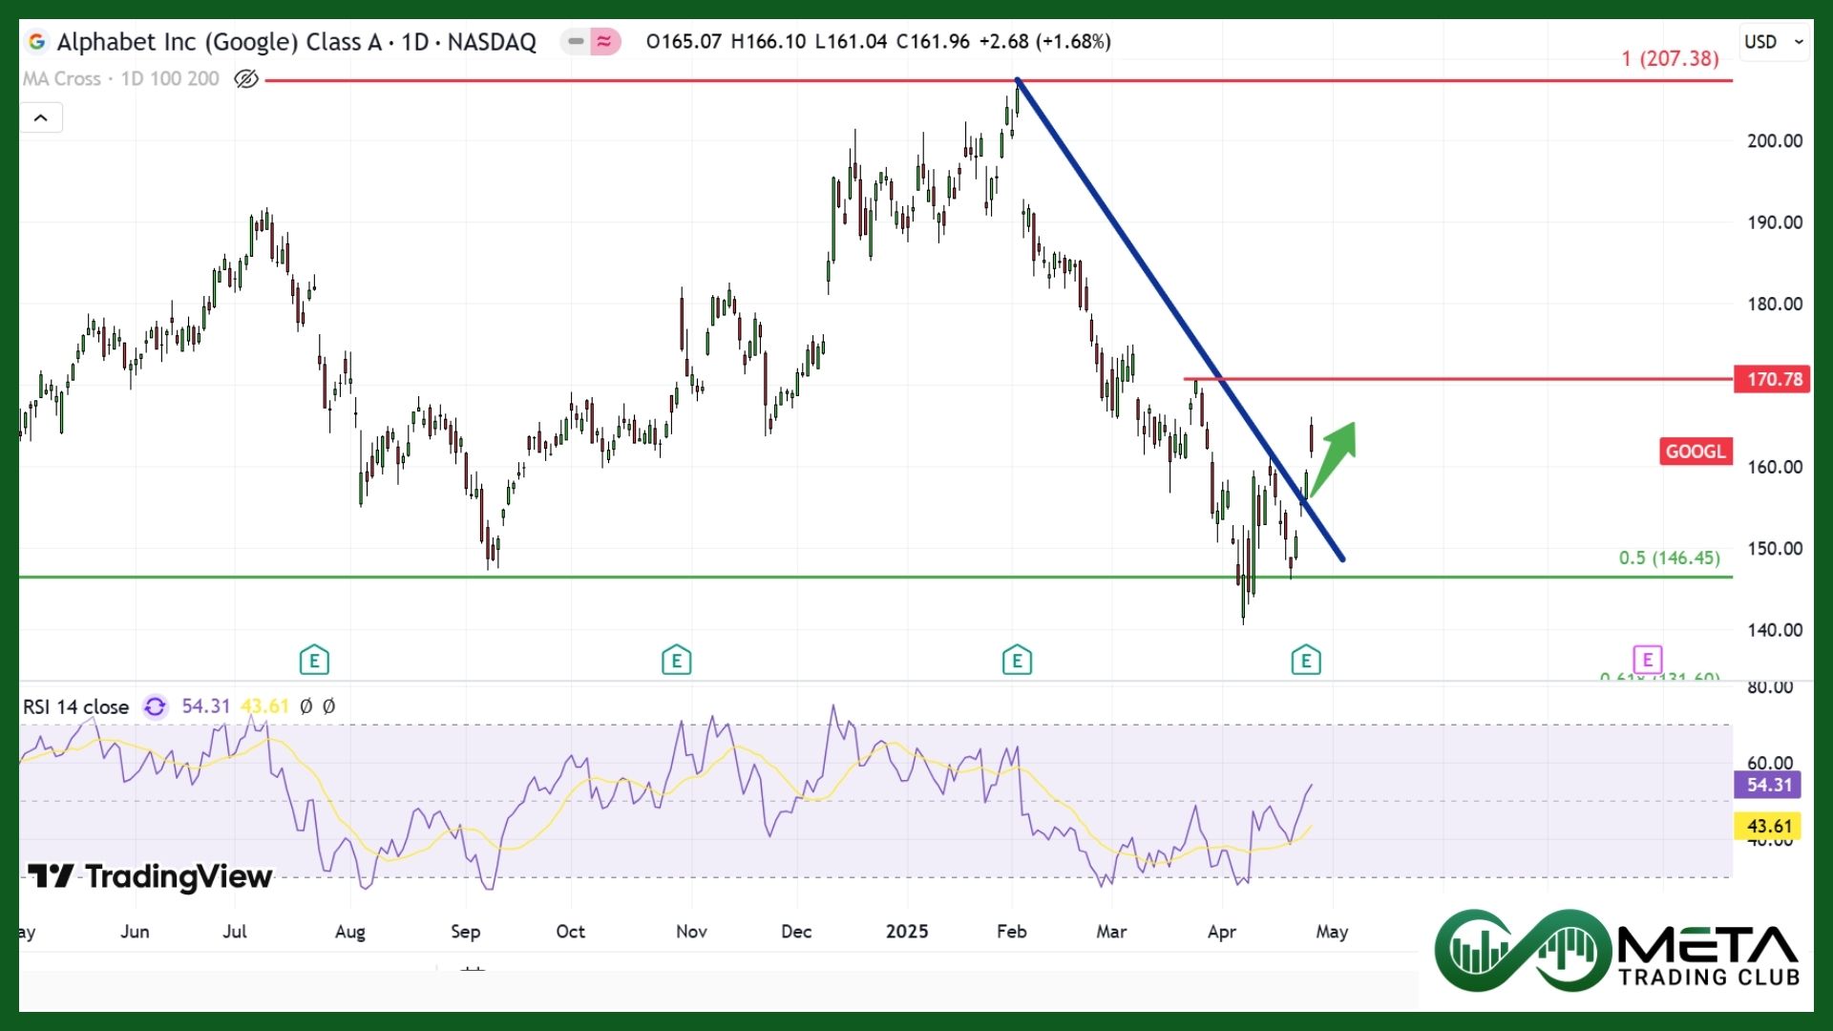Click the 80.00 RSI axis label
Viewport: 1833px width, 1031px height.
pyautogui.click(x=1770, y=687)
